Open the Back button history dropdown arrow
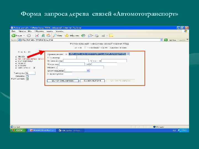199x149 pixels. click(24, 36)
